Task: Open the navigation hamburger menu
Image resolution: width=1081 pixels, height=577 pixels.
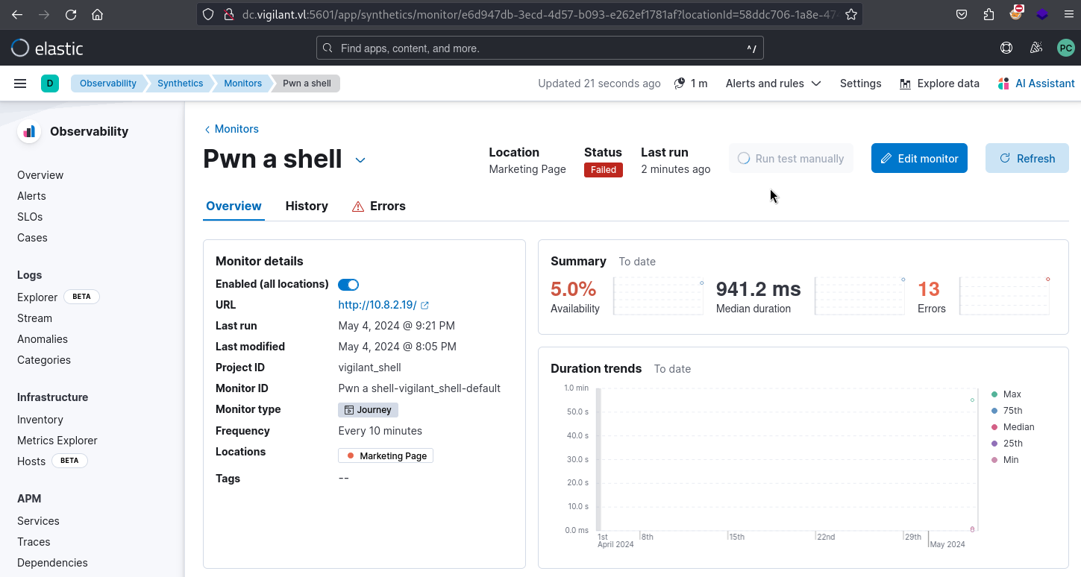Action: tap(20, 83)
